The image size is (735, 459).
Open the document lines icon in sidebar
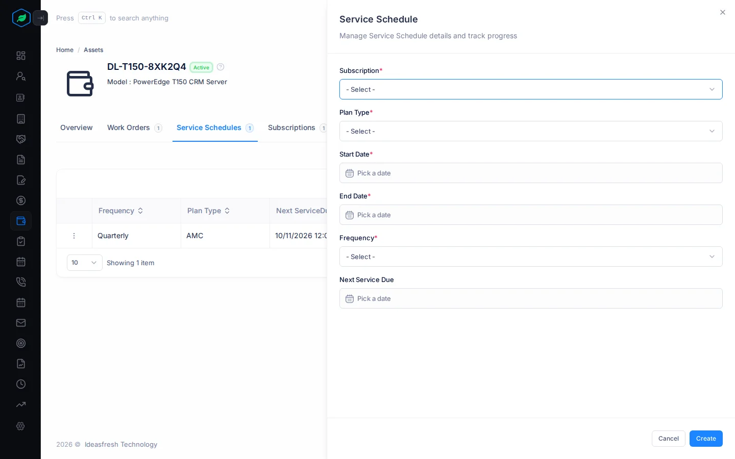(21, 160)
